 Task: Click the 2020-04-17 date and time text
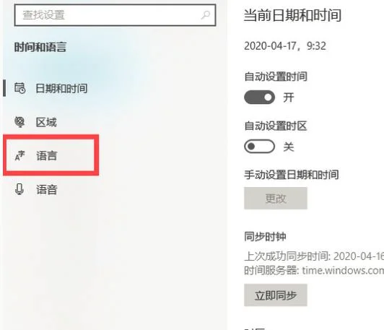(285, 46)
